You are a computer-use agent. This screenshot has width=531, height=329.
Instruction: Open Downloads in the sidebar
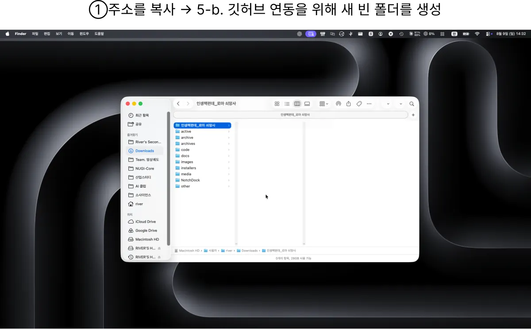click(145, 151)
